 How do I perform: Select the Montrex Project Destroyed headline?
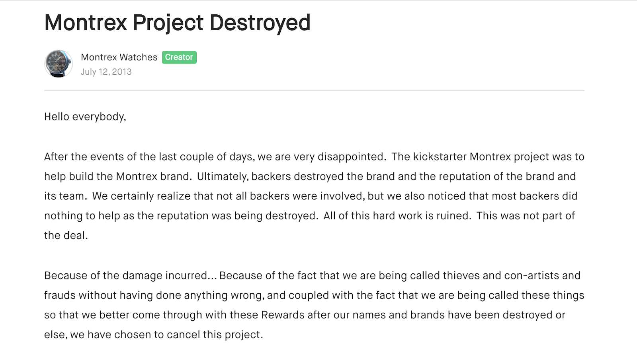click(177, 23)
